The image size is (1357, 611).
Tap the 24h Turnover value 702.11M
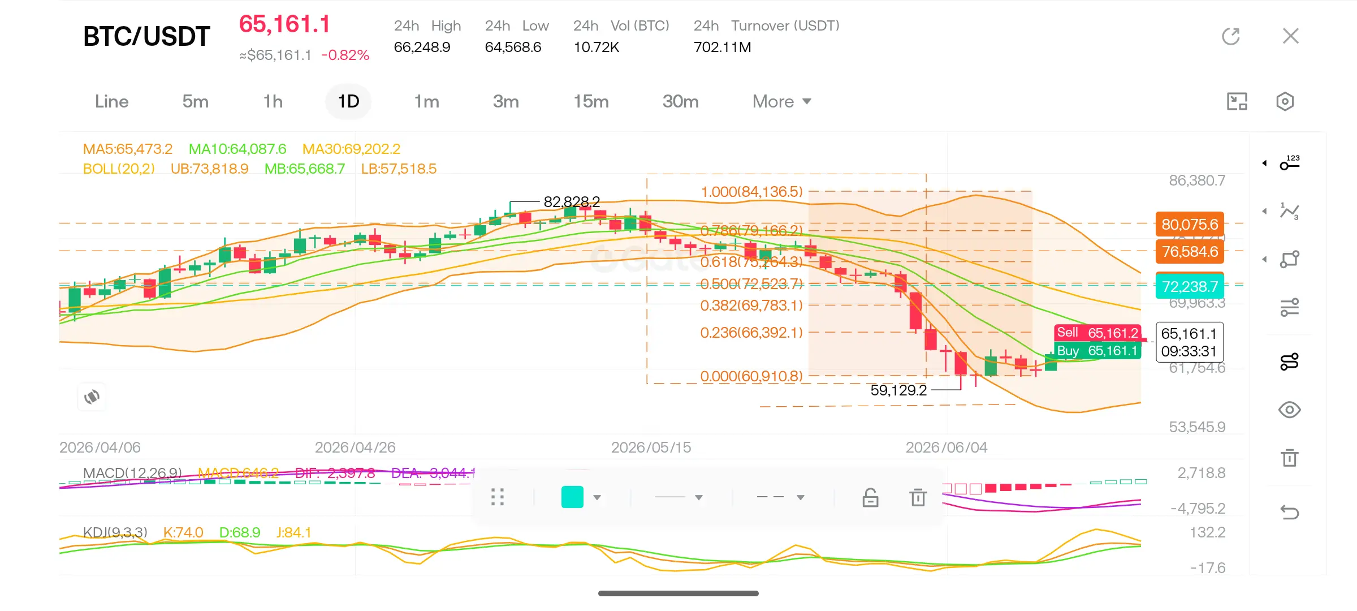tap(723, 47)
